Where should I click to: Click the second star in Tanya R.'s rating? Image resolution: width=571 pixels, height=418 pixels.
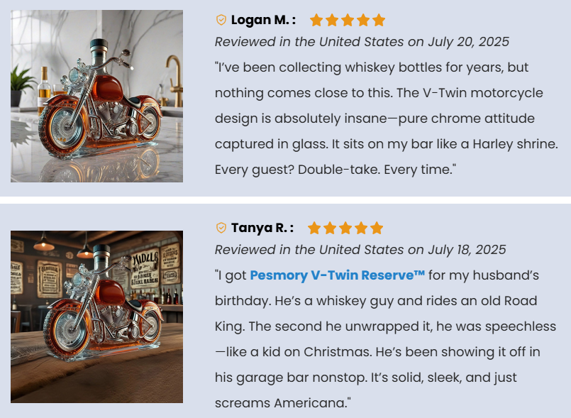pos(330,228)
